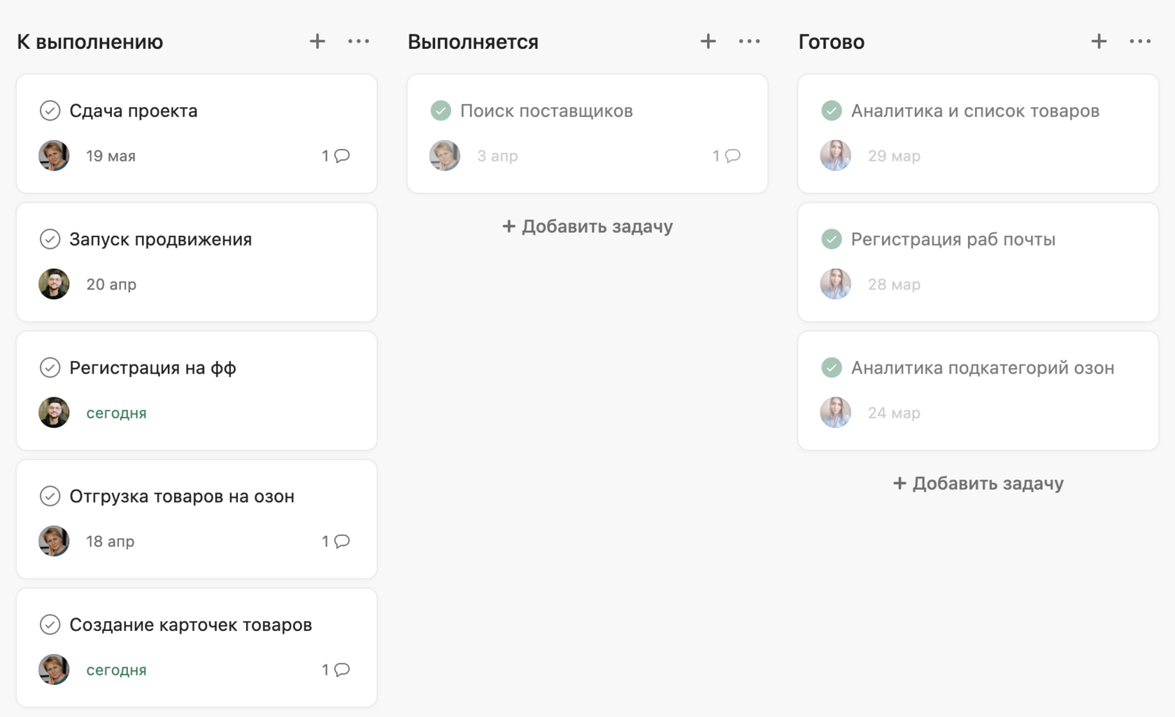1175x717 pixels.
Task: Click the 19 мая due date
Action: pos(111,156)
